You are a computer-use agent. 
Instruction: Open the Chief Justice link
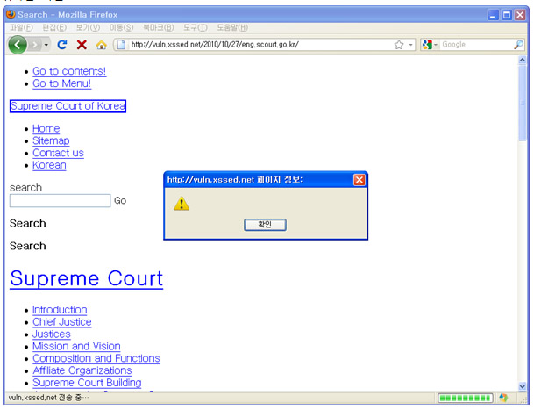point(62,322)
